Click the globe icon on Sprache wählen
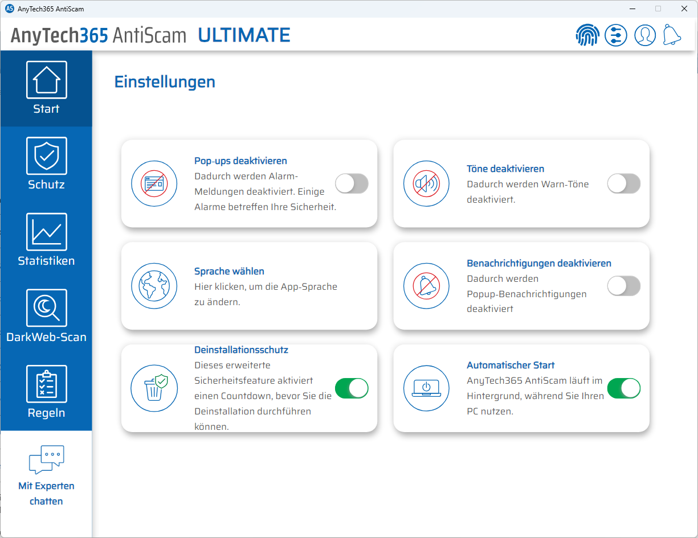This screenshot has width=698, height=538. [x=154, y=286]
